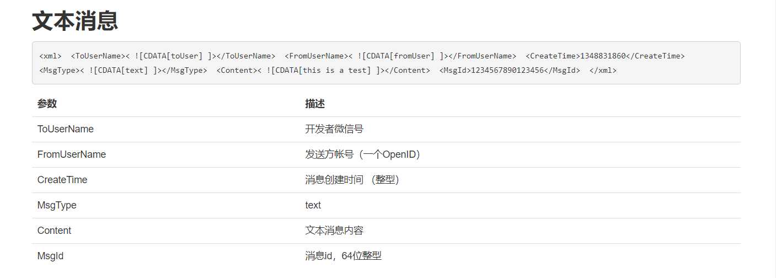
Task: Select the 参数 column header
Action: pos(47,104)
